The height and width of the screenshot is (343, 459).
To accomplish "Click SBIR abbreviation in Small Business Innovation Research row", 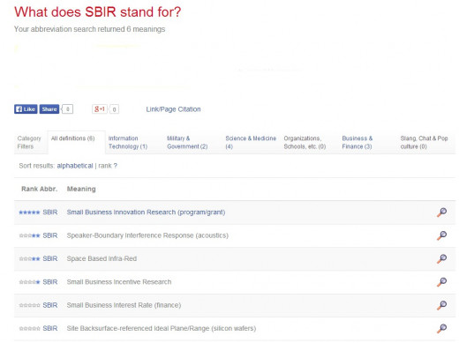I will coord(50,213).
